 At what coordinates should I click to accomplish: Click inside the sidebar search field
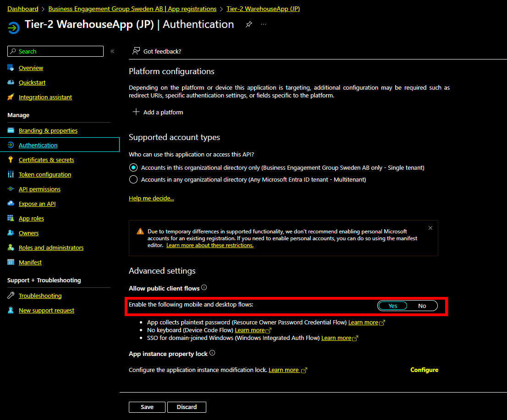(55, 51)
